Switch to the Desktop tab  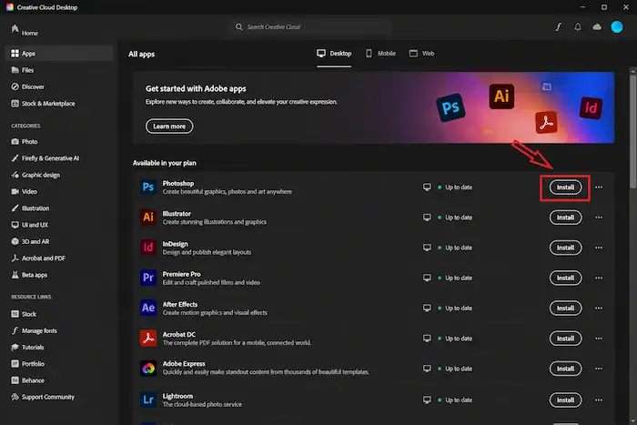[x=334, y=53]
